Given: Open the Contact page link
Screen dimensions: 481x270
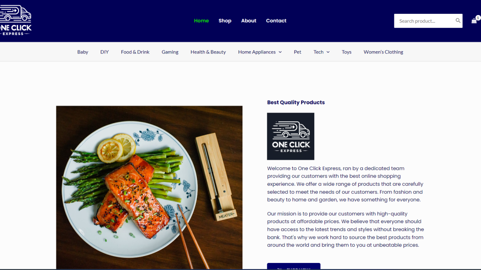Looking at the screenshot, I should 276,21.
